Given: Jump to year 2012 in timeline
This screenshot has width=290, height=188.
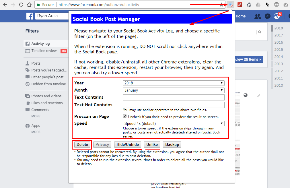Looking at the screenshot, I should coord(279,71).
